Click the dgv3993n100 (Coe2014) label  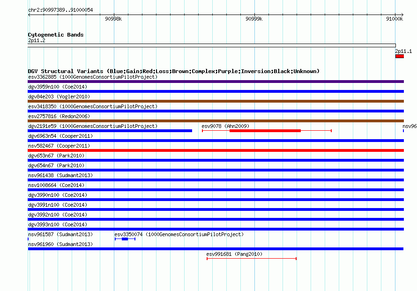pos(58,224)
